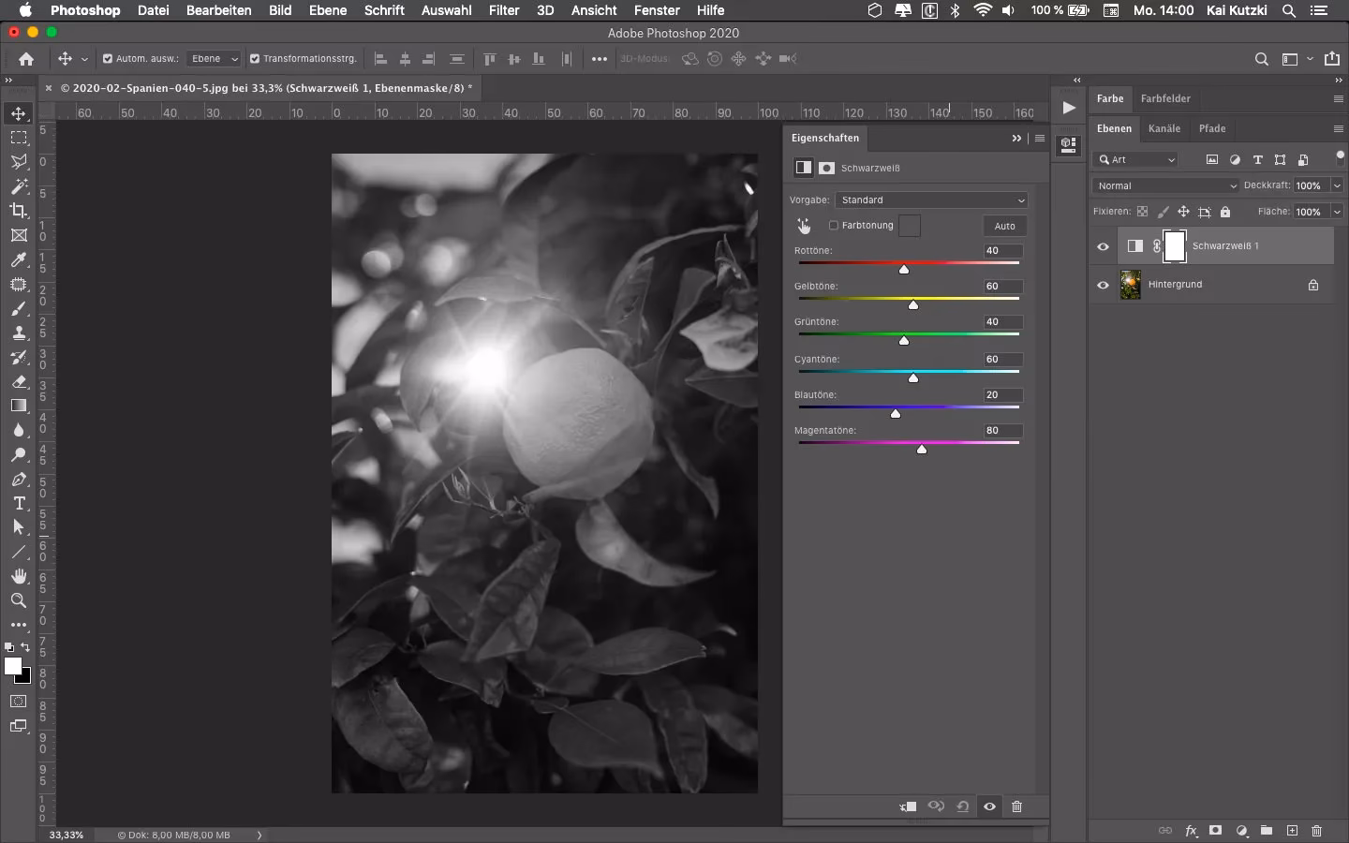The width and height of the screenshot is (1349, 843).
Task: Open the Autom. auswäh. Ebene dropdown
Action: pos(214,59)
